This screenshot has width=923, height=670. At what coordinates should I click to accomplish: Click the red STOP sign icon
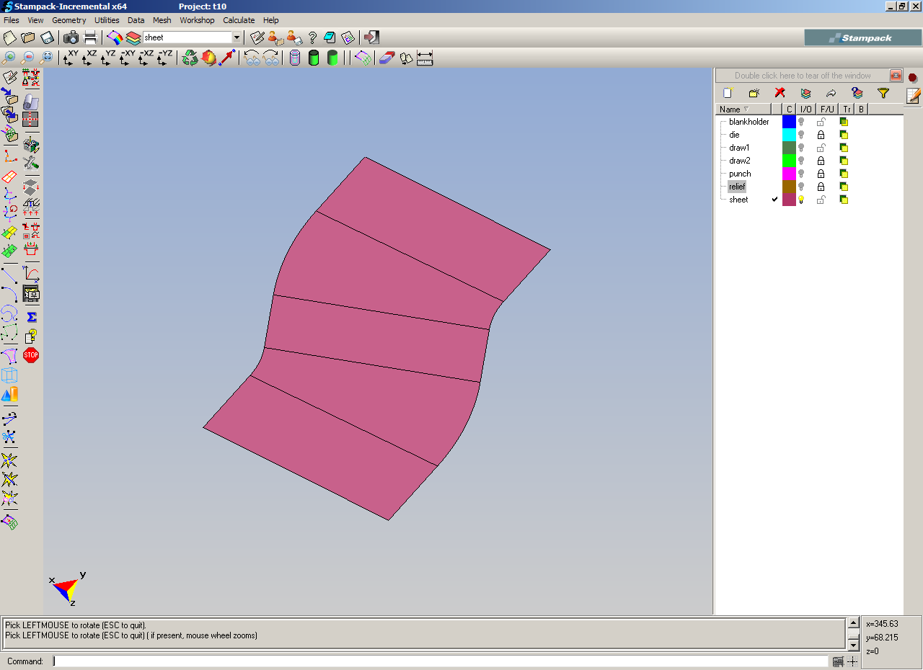tap(31, 355)
